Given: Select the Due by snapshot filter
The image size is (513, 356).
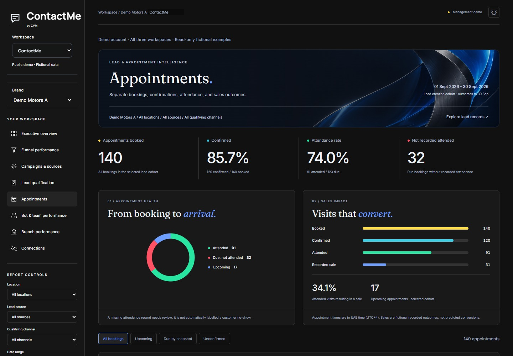Looking at the screenshot, I should coord(178,339).
